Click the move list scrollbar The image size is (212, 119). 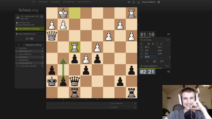pos(170,57)
